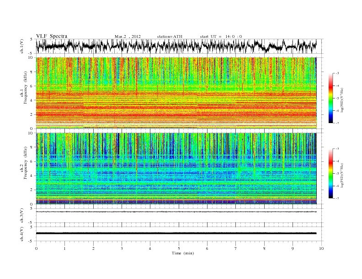Viewport: 362px width, 279px height.
Task: Click inside the ch.2 frequency spectrogram
Action: 176,169
